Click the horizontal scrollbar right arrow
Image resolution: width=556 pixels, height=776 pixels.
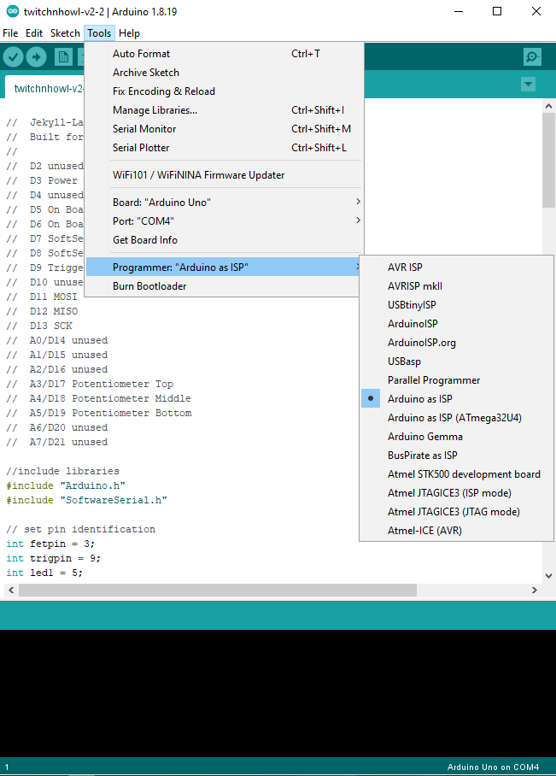pos(535,590)
